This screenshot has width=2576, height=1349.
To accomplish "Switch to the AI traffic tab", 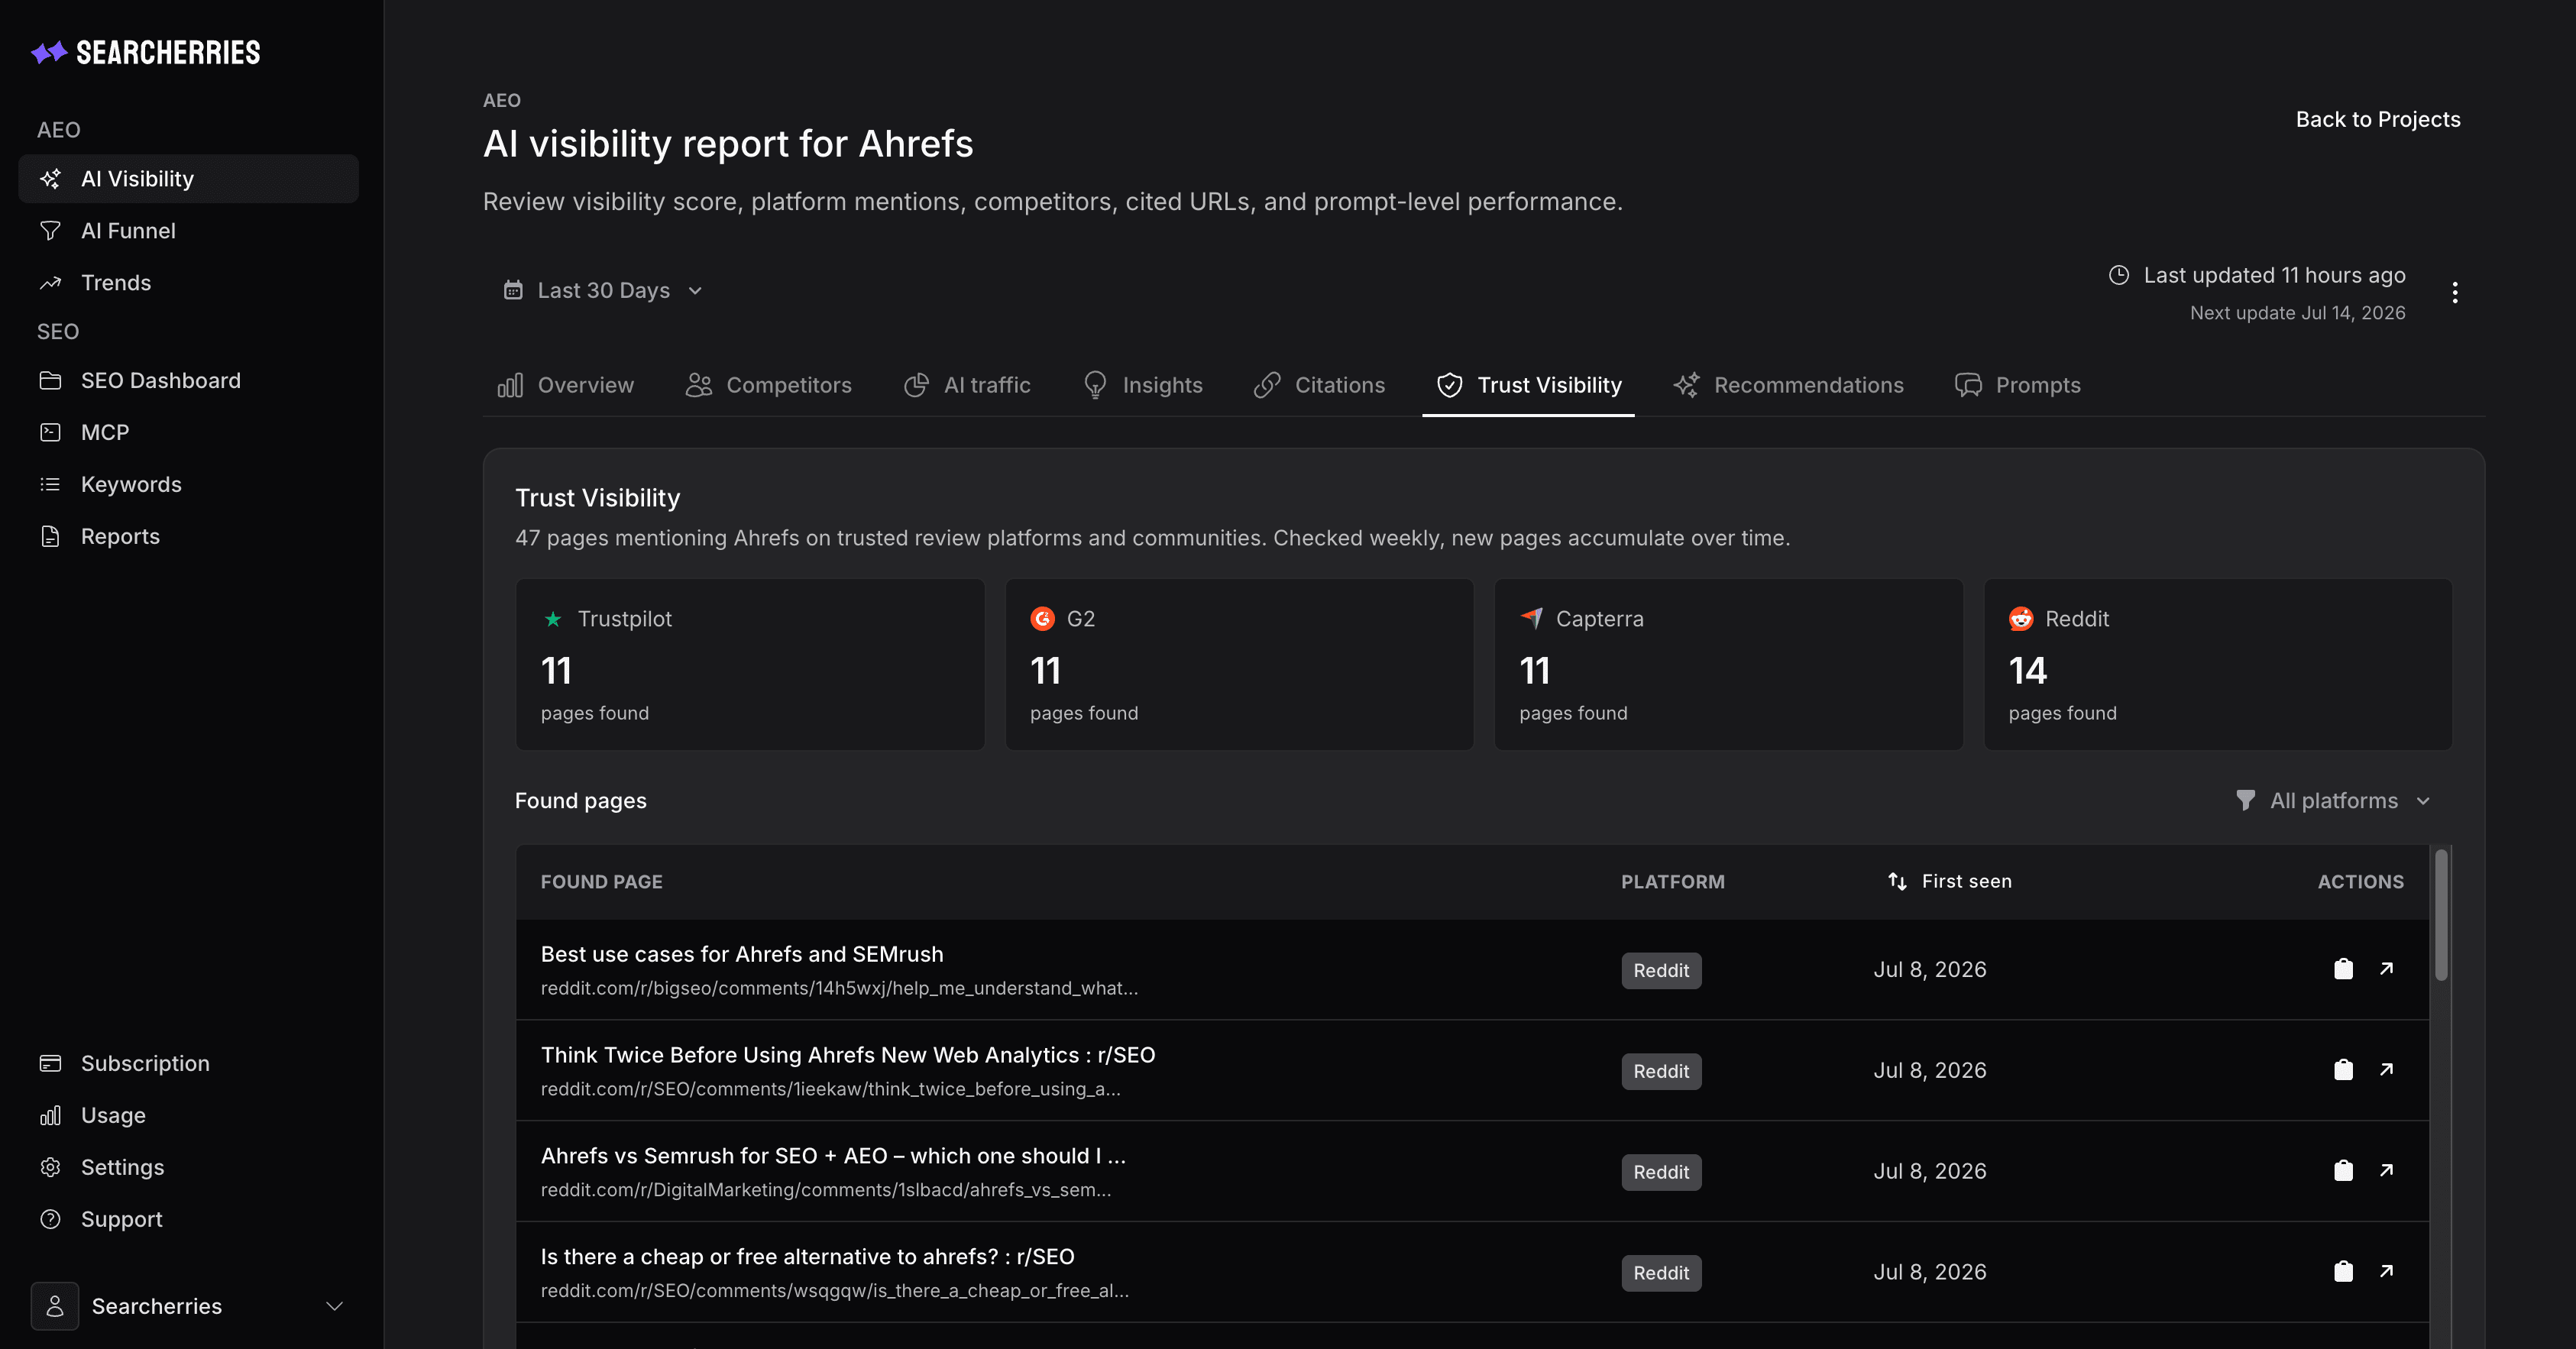I will point(967,385).
